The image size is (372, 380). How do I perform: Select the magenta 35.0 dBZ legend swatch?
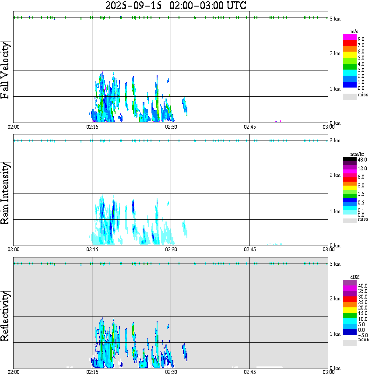[x=350, y=289]
